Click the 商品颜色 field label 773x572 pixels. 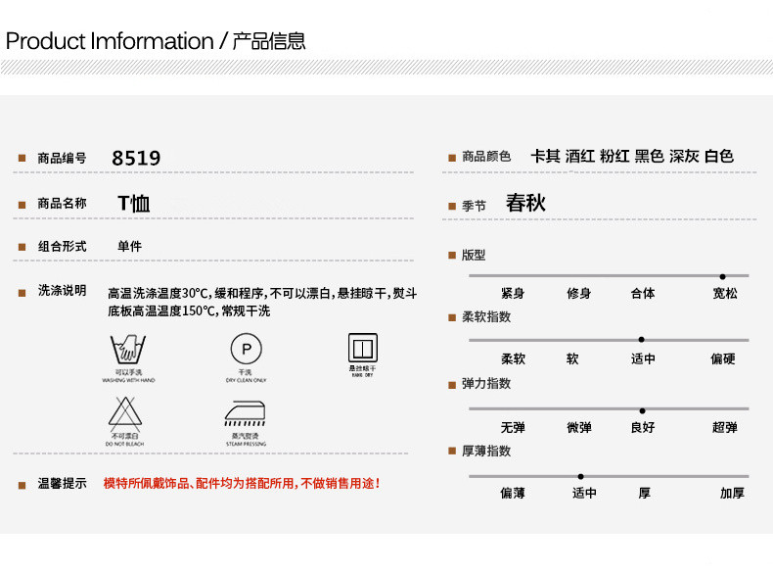486,156
